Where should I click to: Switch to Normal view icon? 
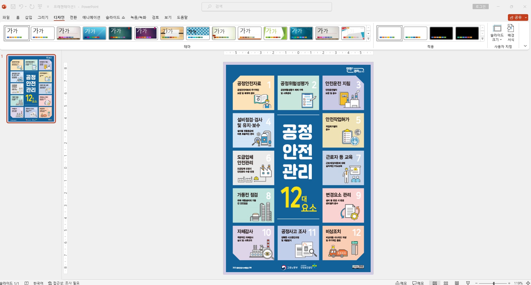click(x=435, y=283)
